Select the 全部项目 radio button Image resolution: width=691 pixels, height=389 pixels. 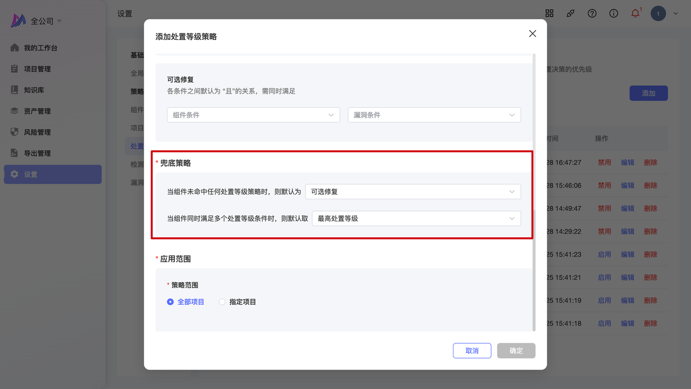171,302
